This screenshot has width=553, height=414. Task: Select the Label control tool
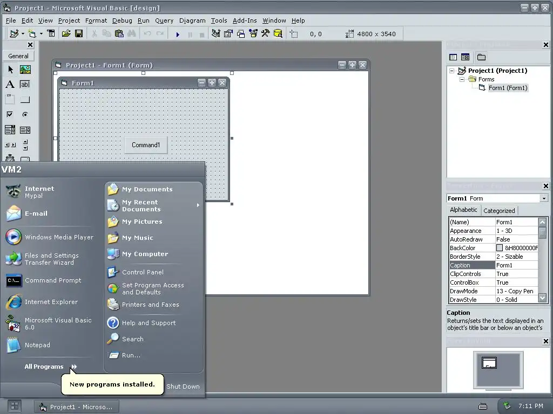pos(10,85)
